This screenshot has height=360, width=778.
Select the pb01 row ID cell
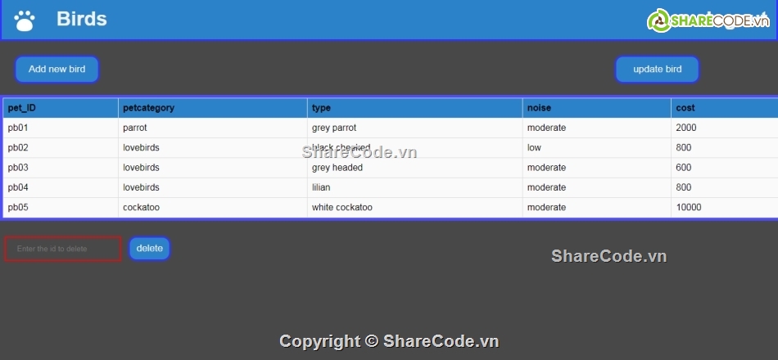pyautogui.click(x=18, y=128)
